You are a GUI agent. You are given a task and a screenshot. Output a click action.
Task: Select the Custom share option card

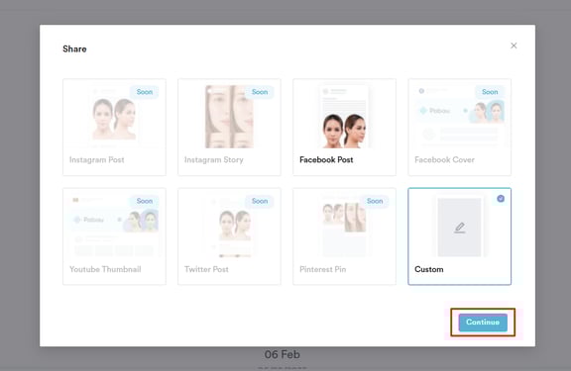coord(460,236)
